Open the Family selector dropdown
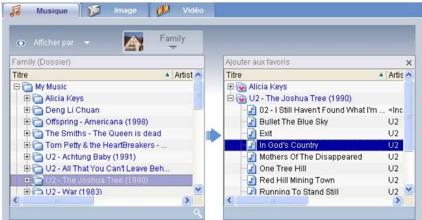 pos(172,48)
